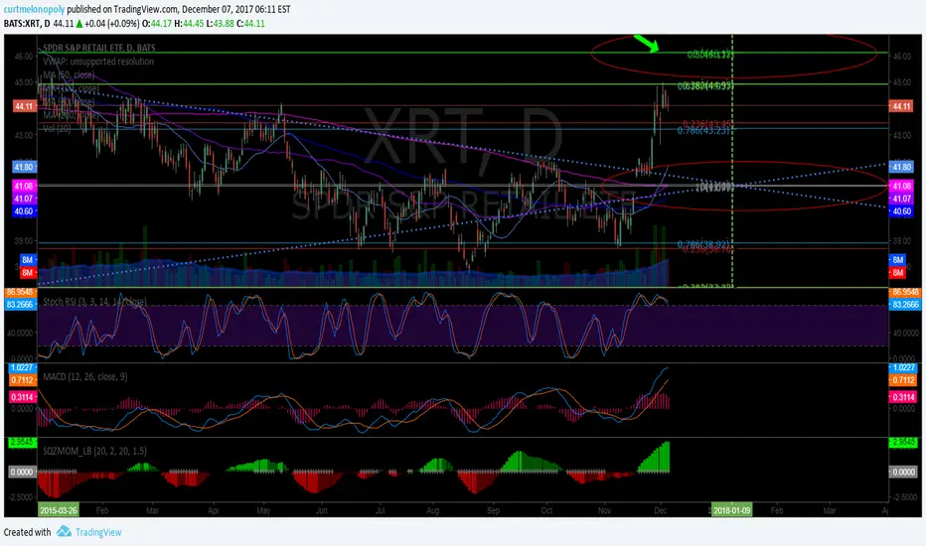Select the MA (50, close) indicator legend
Image resolution: width=926 pixels, height=546 pixels.
69,75
